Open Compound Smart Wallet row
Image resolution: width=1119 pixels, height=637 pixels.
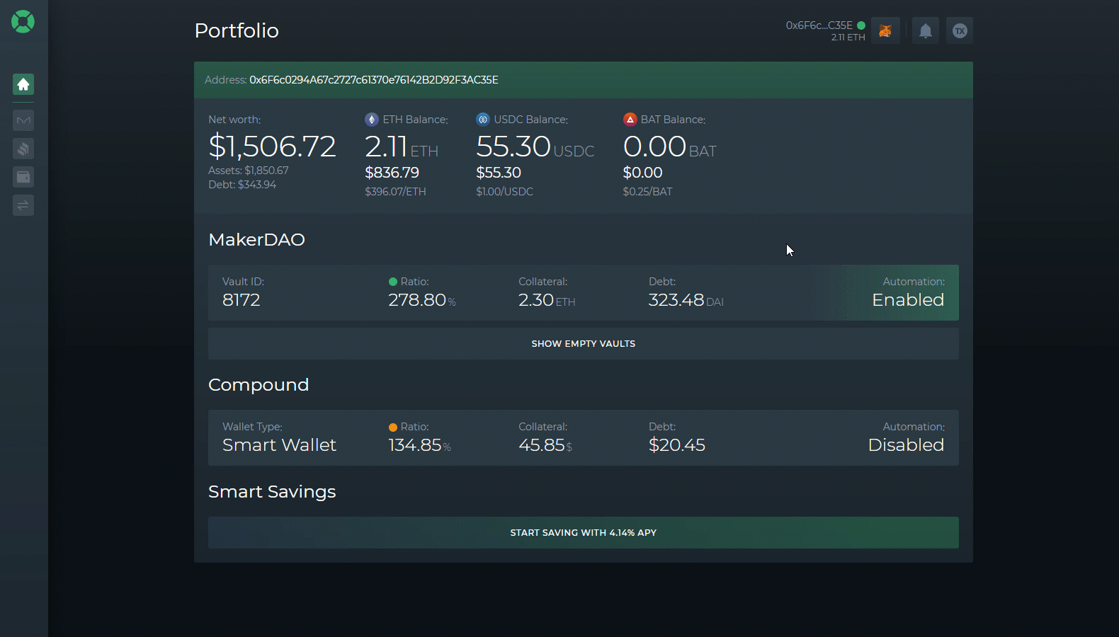(x=584, y=437)
